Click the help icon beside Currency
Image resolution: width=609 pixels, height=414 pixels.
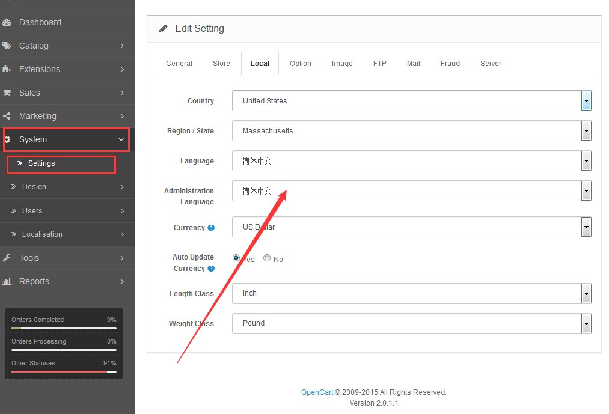click(211, 228)
